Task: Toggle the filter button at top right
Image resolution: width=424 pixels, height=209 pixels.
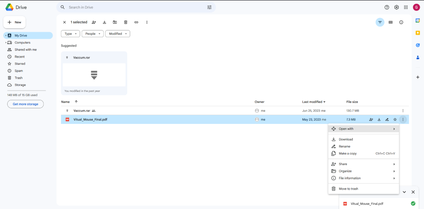Action: [x=380, y=22]
